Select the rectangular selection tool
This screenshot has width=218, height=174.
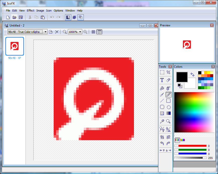coord(162,72)
